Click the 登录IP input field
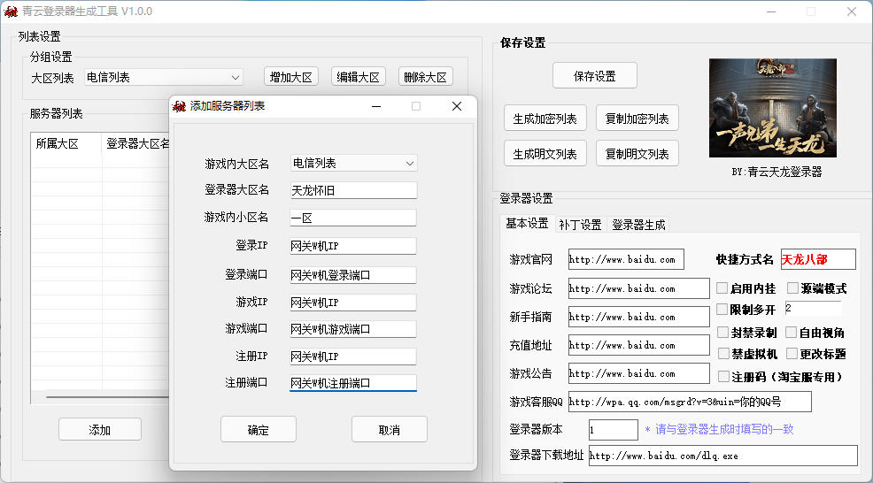 point(352,246)
